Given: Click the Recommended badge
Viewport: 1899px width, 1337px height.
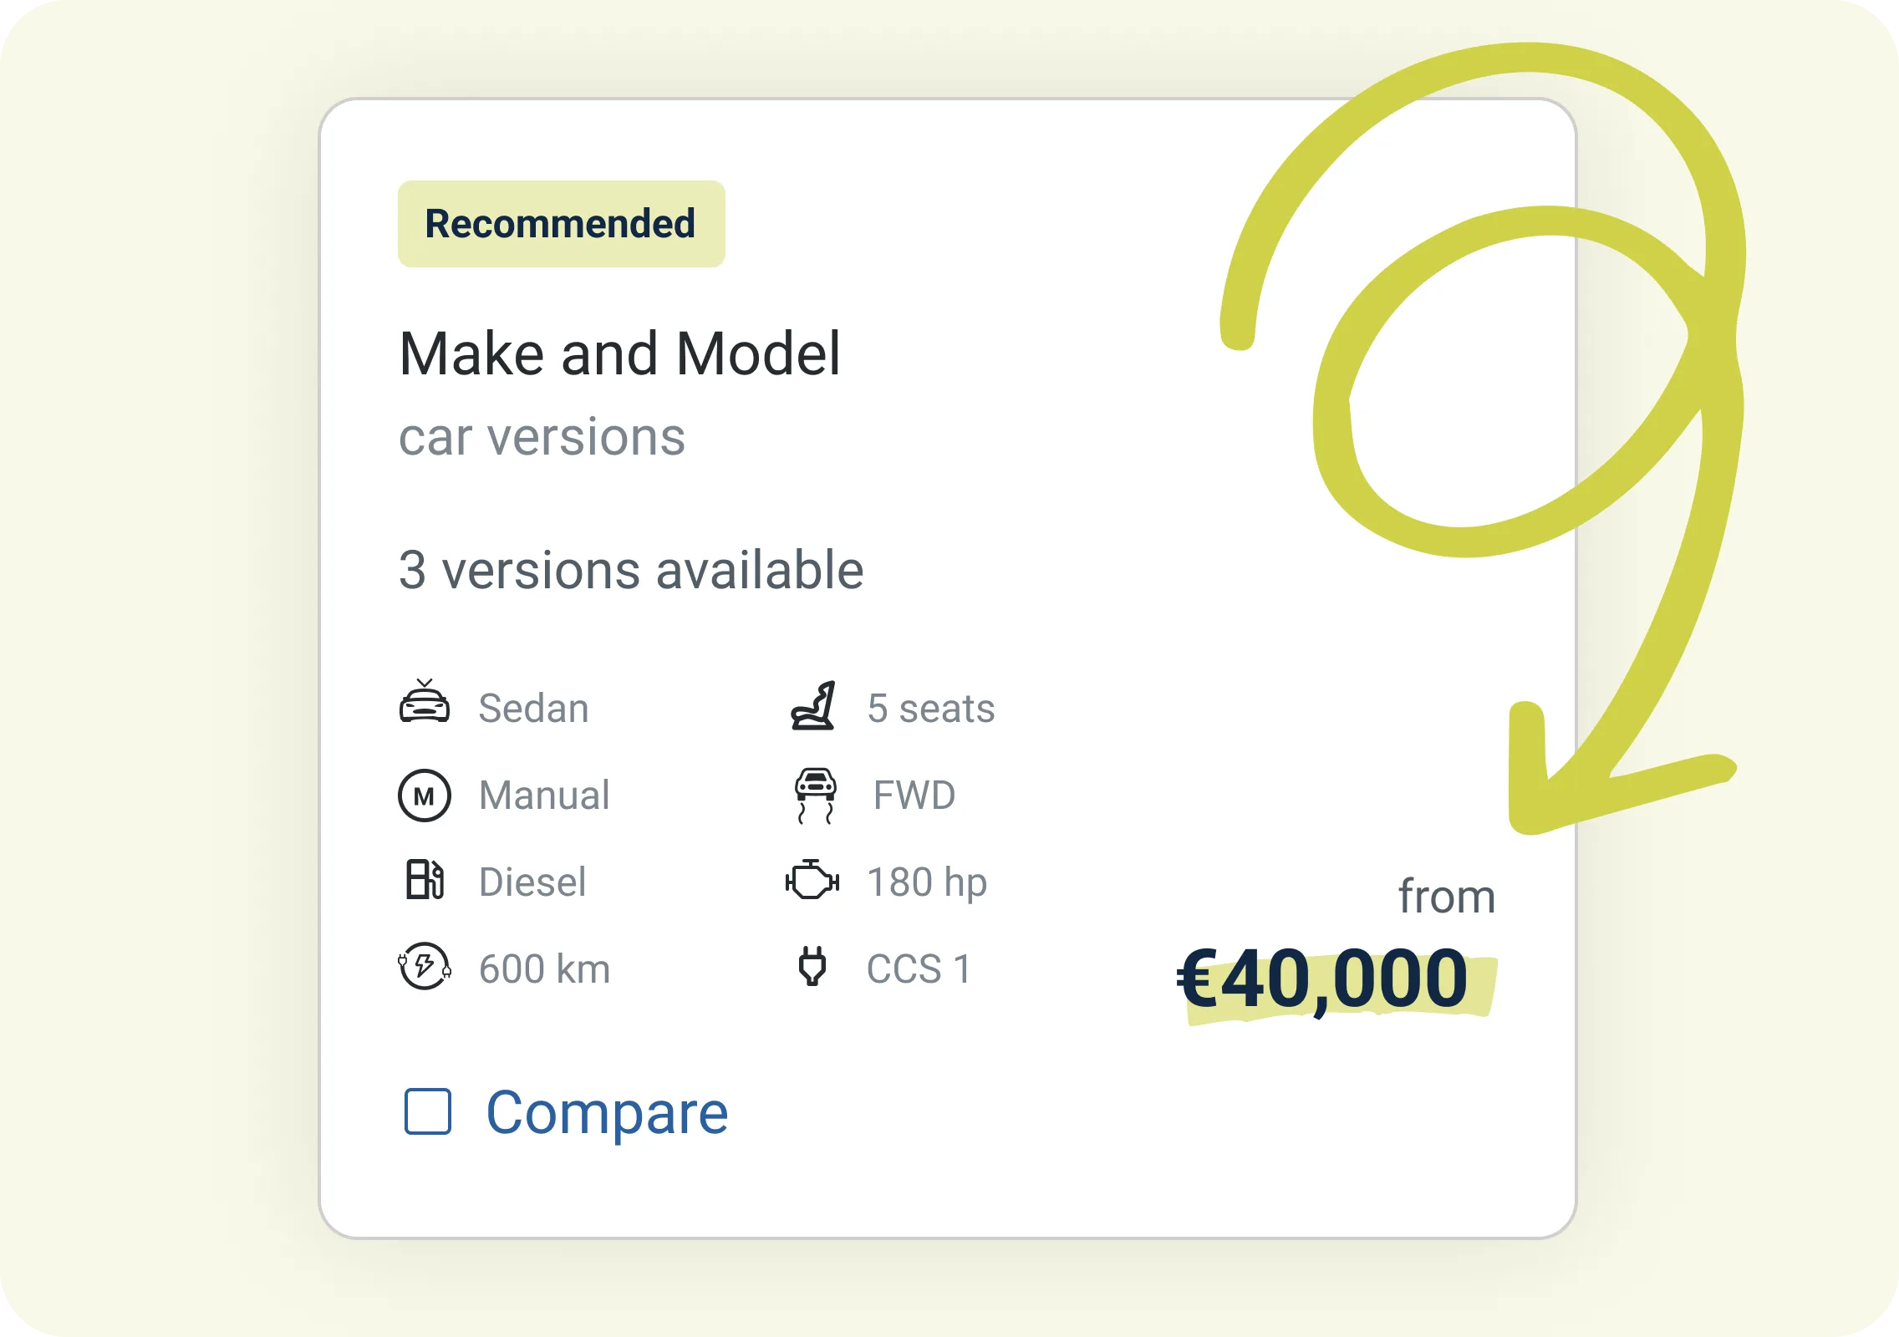Looking at the screenshot, I should click(x=561, y=224).
